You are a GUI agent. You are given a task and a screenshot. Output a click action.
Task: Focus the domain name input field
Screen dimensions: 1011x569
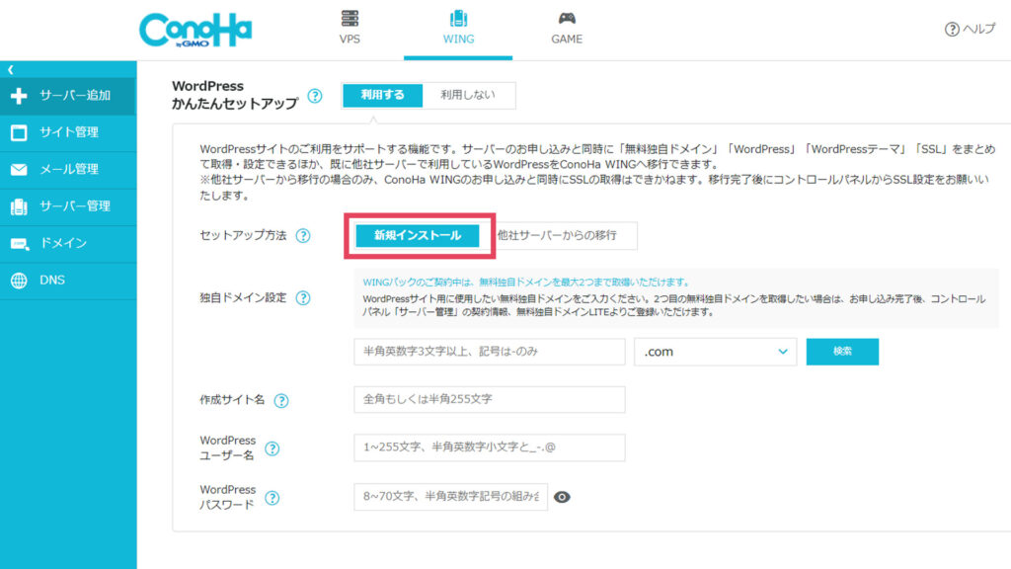pyautogui.click(x=490, y=352)
